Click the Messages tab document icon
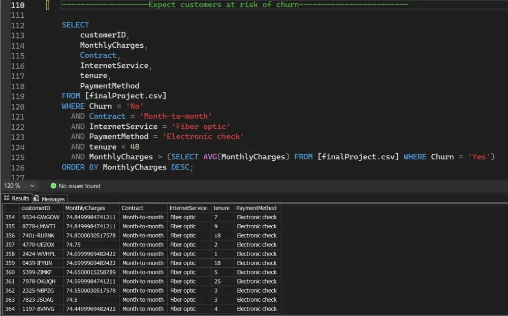Image resolution: width=508 pixels, height=316 pixels. pyautogui.click(x=36, y=198)
